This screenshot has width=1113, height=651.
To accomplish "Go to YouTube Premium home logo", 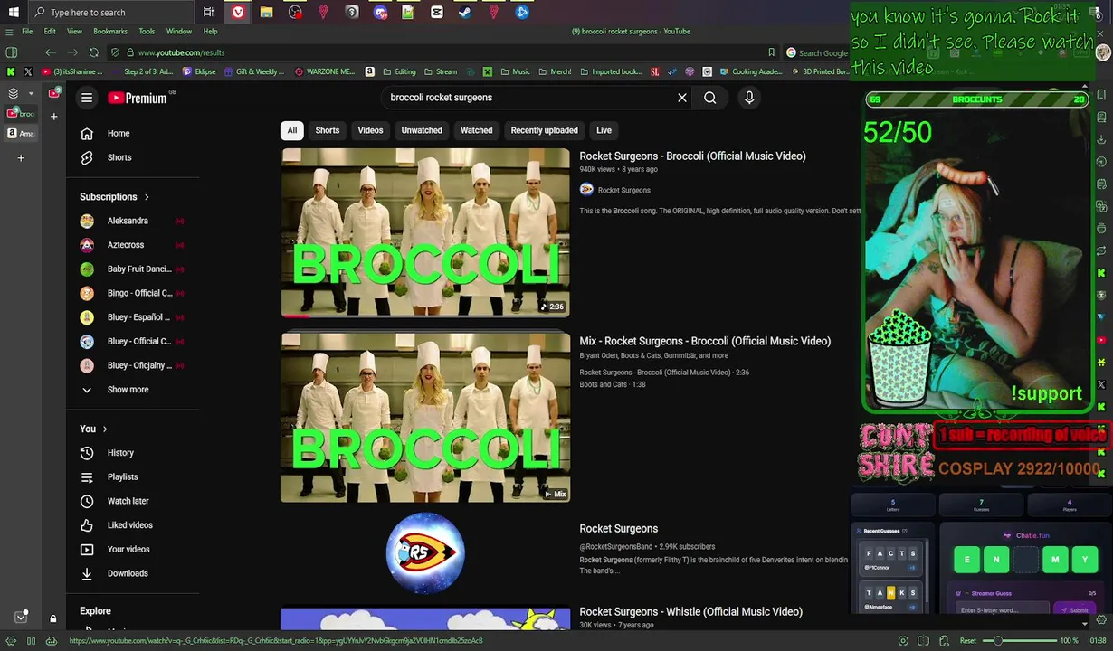I will pyautogui.click(x=138, y=98).
